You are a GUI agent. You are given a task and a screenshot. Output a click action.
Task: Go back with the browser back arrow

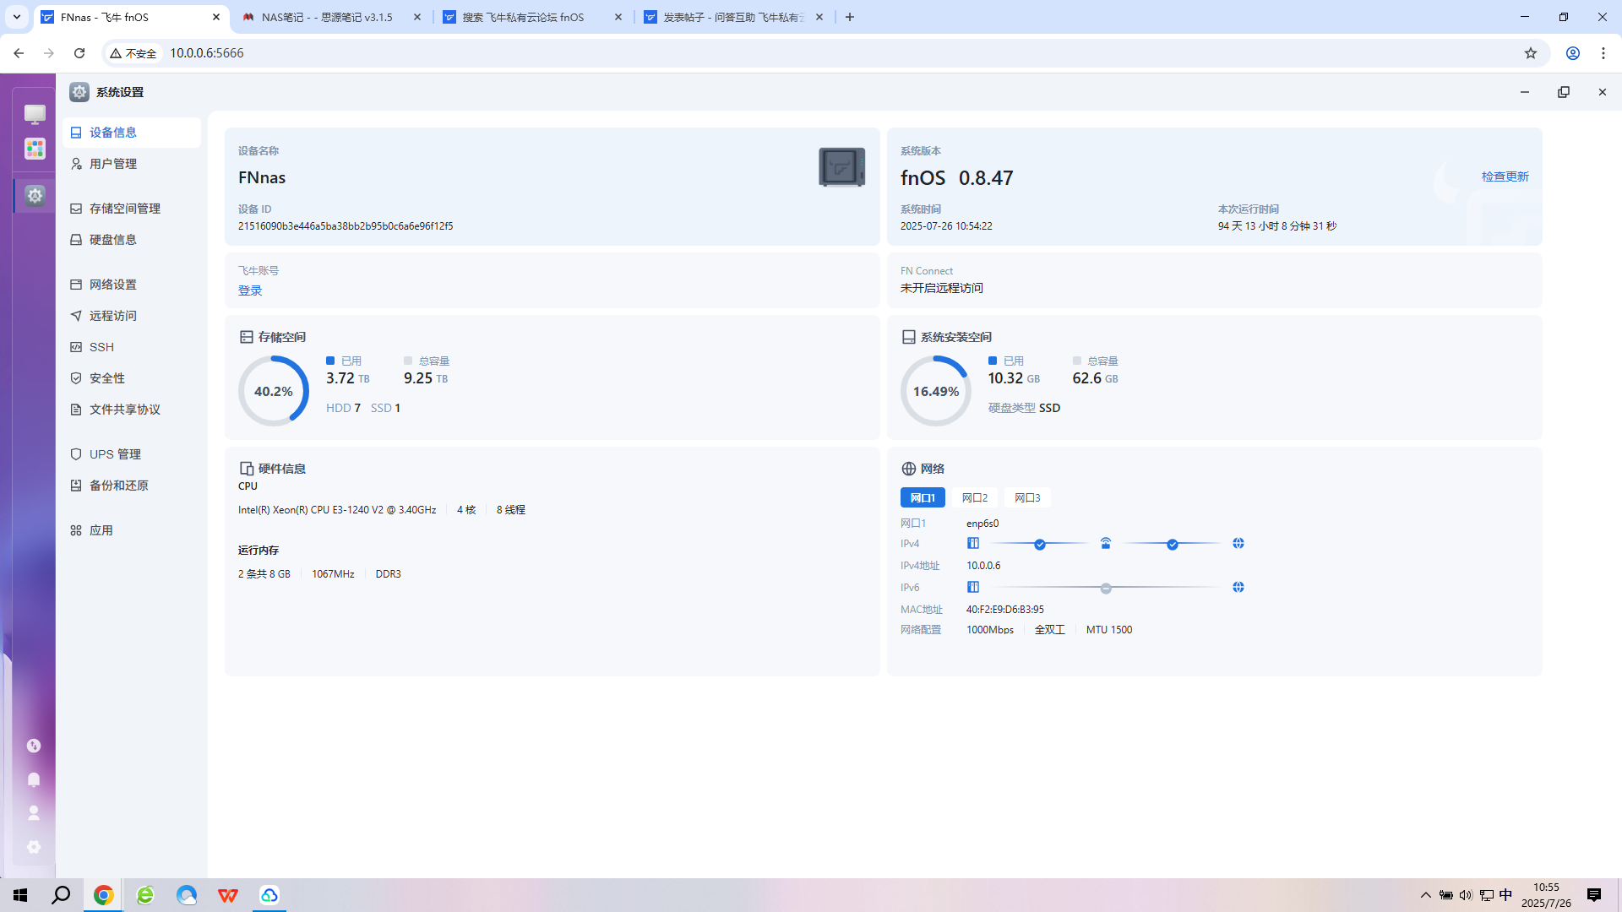pyautogui.click(x=19, y=53)
